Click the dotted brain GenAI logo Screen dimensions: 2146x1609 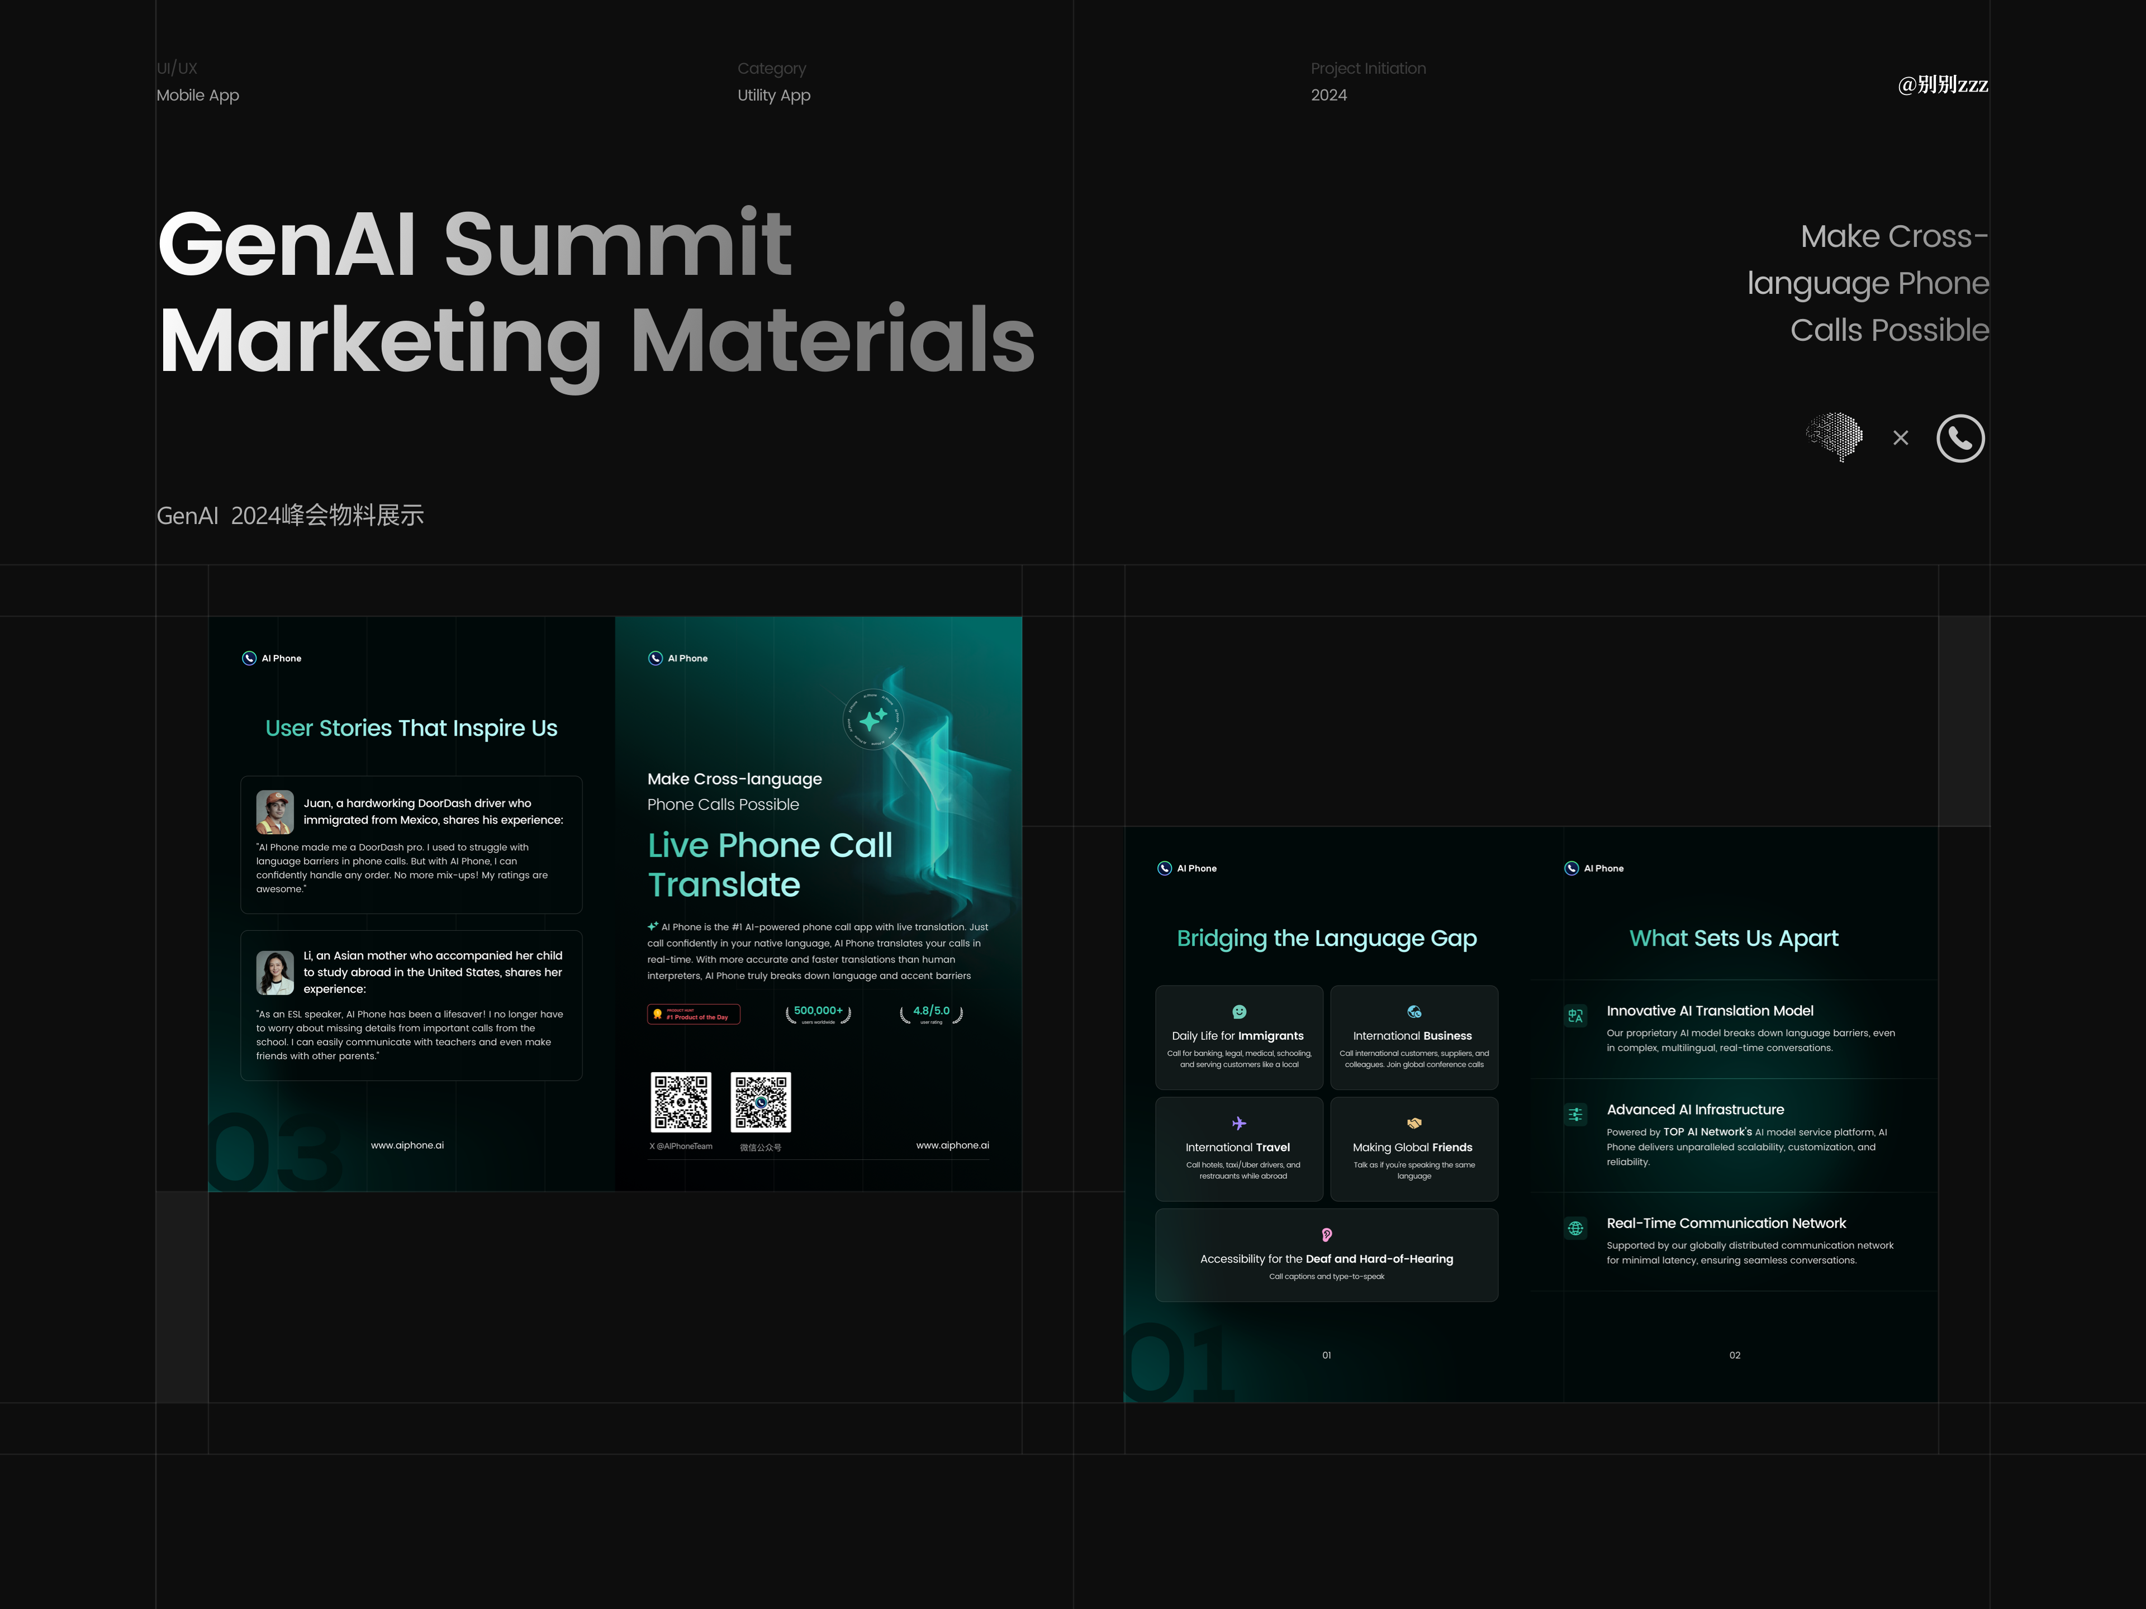pyautogui.click(x=1835, y=436)
